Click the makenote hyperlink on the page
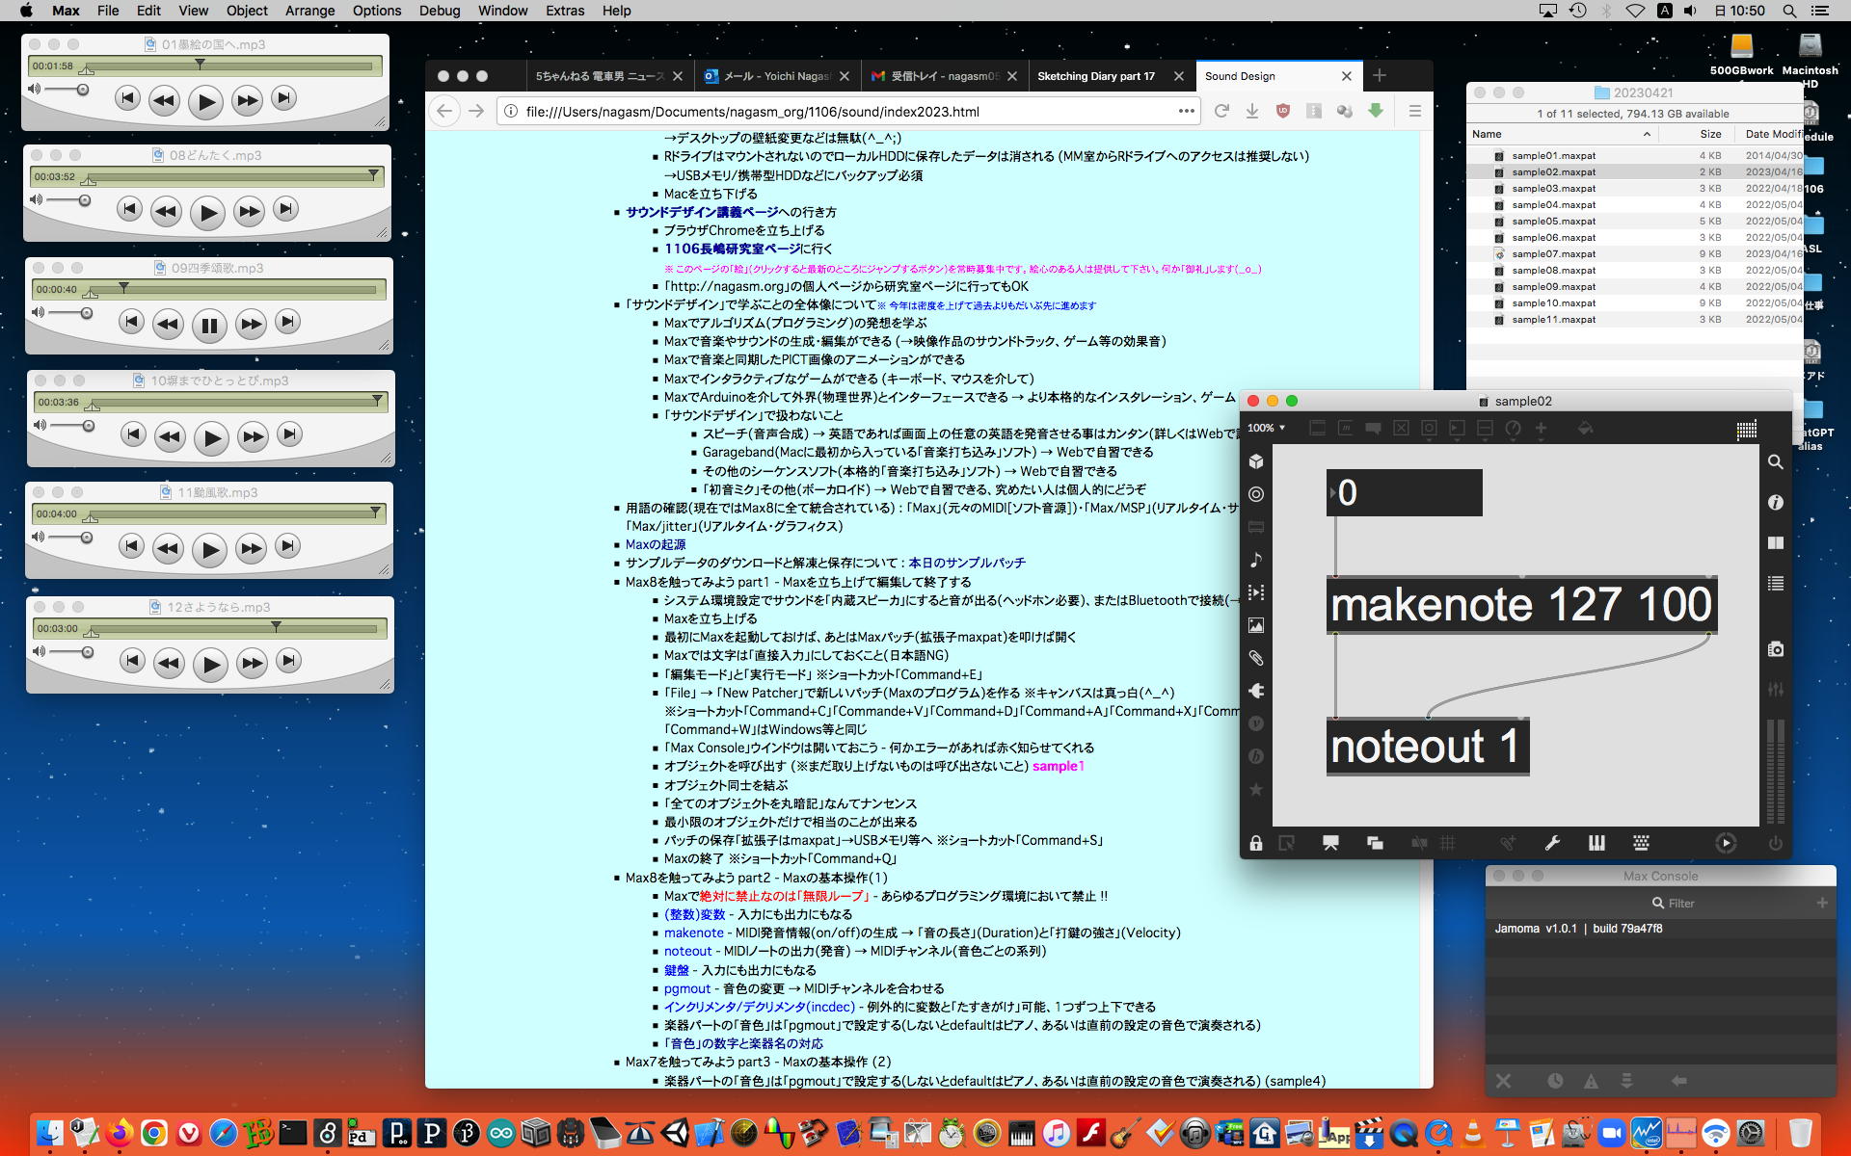This screenshot has width=1851, height=1156. [x=693, y=933]
